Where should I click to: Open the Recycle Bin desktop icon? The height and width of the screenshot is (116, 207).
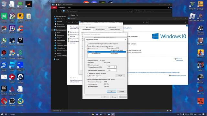point(4,5)
